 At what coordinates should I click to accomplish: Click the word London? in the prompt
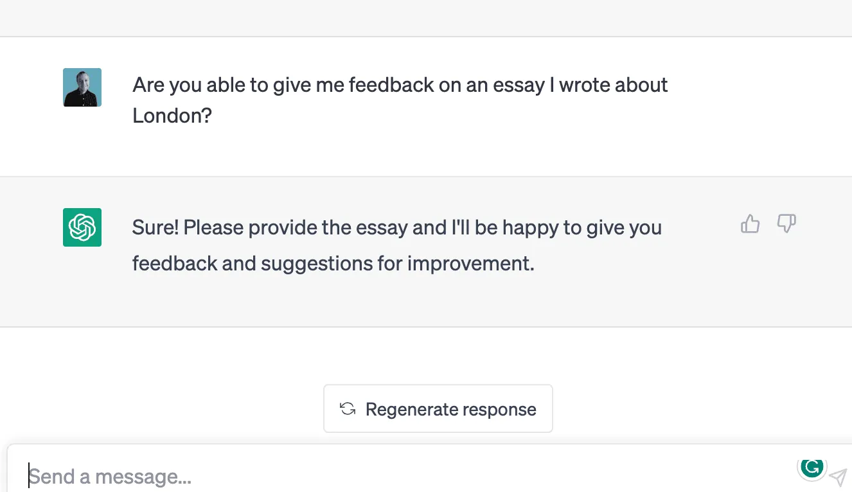[172, 116]
